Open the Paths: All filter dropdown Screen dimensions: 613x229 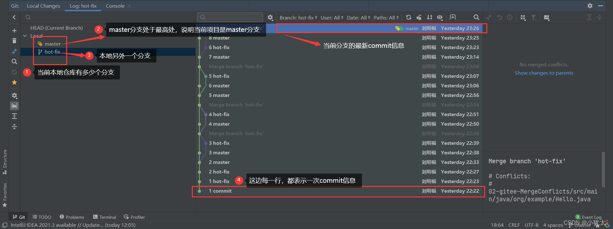point(386,18)
